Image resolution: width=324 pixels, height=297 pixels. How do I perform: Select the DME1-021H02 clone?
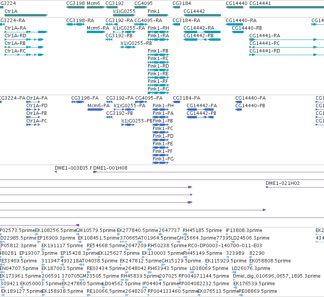point(295,187)
